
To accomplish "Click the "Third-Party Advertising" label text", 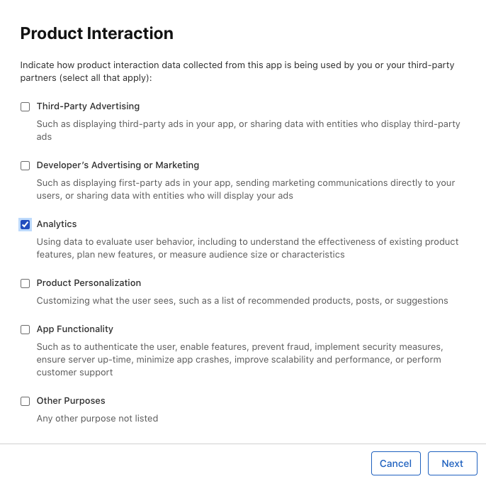I will click(x=88, y=106).
